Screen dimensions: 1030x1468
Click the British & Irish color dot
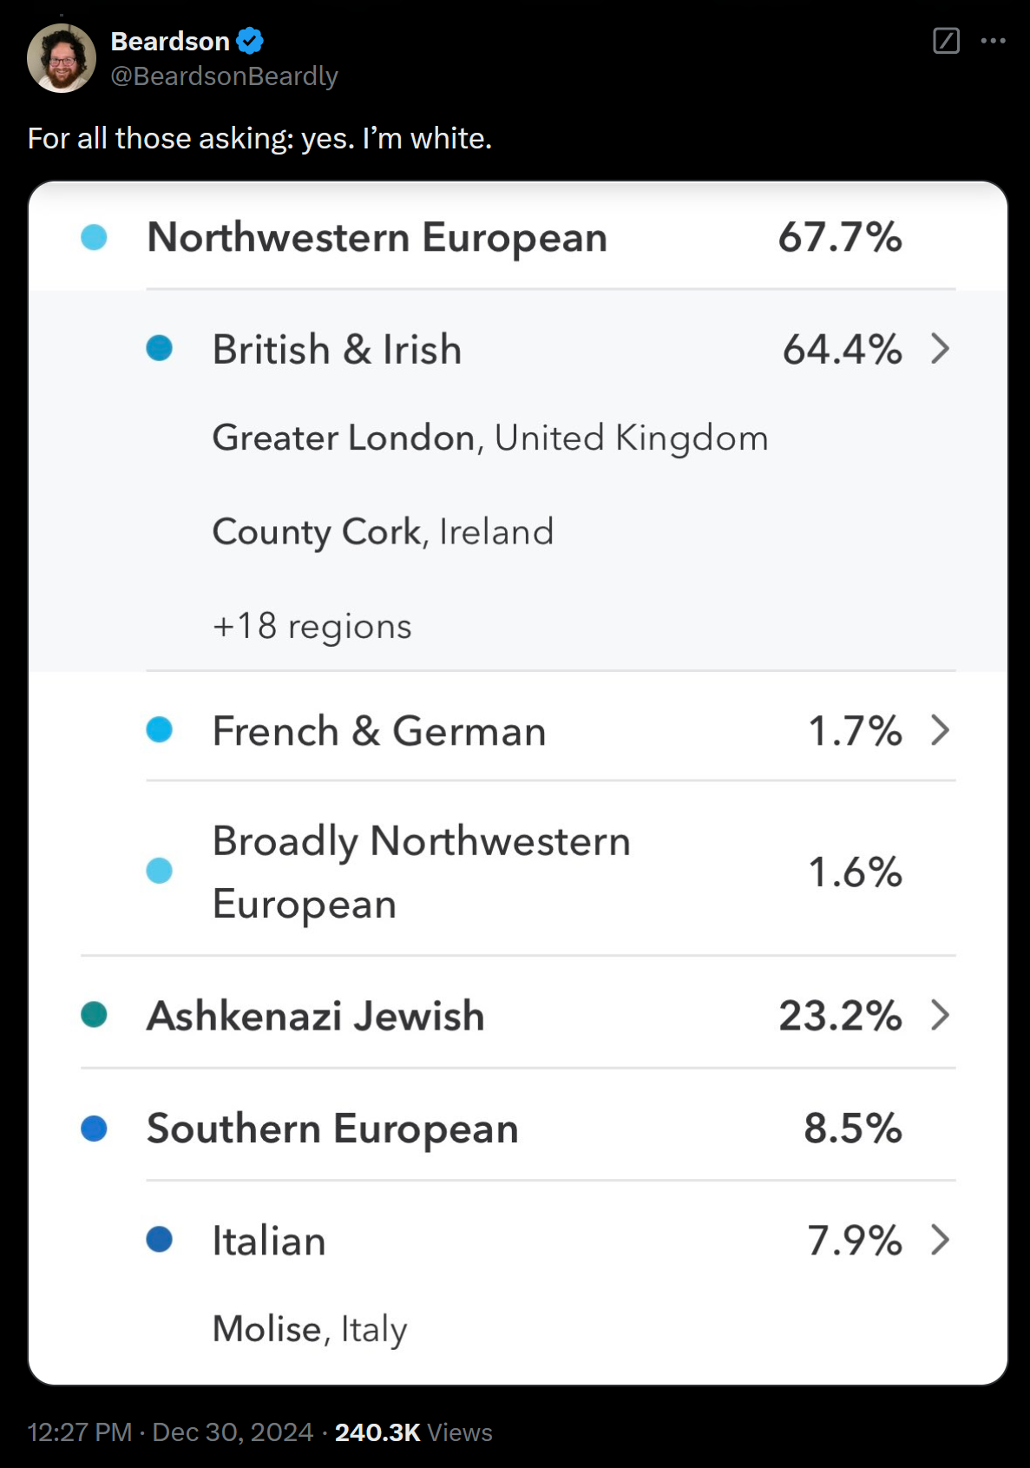[x=160, y=349]
